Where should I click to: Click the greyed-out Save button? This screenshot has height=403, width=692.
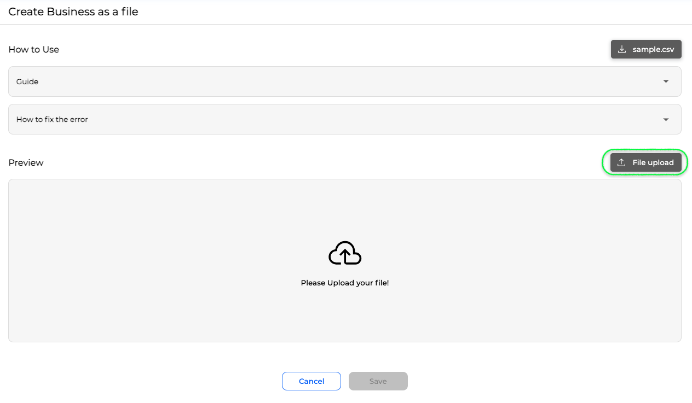(378, 381)
